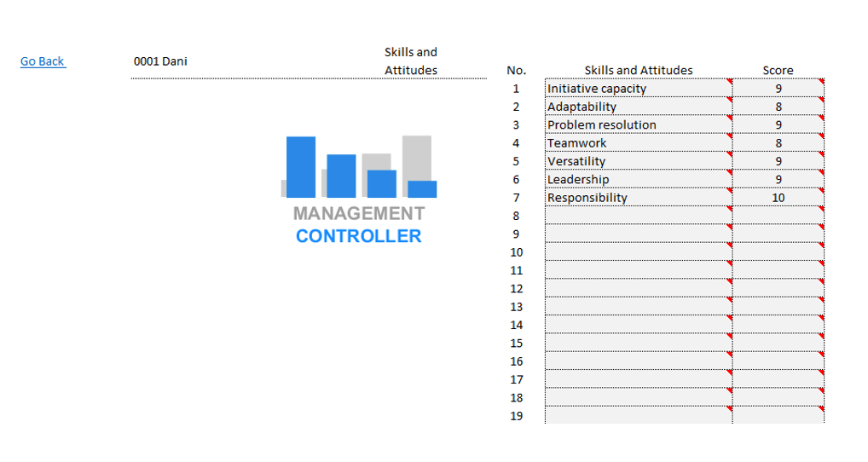Click the Responsibility score cell showing 10

[x=778, y=198]
